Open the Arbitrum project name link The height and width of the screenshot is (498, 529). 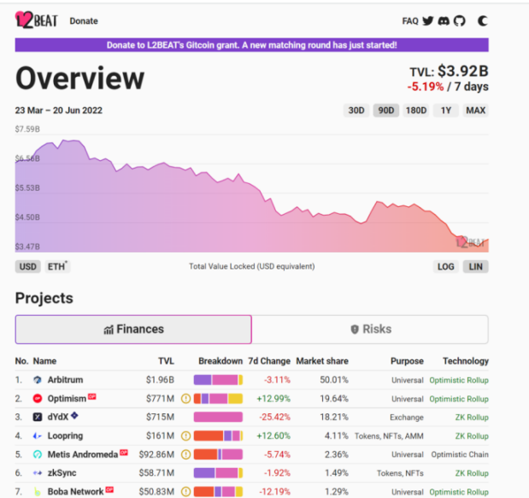click(x=65, y=380)
